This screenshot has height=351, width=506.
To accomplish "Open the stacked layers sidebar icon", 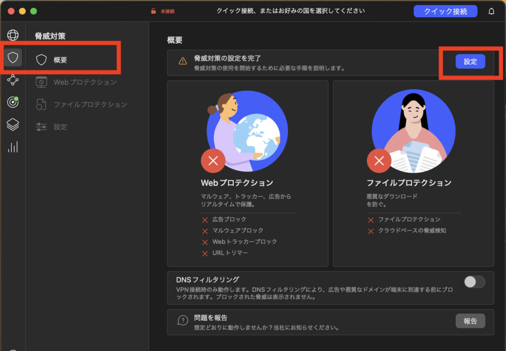I will [13, 125].
